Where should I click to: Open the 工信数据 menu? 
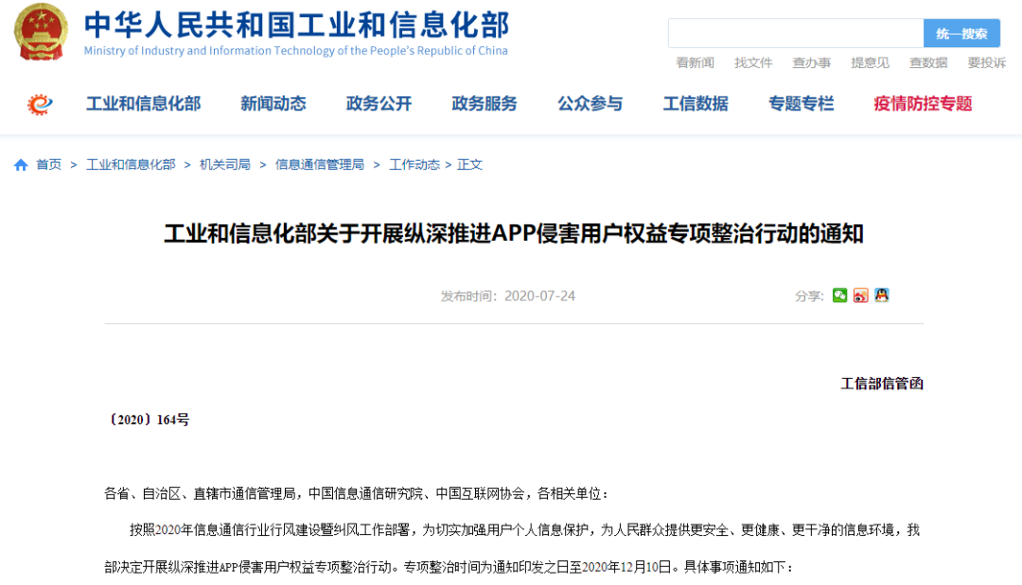[x=696, y=104]
